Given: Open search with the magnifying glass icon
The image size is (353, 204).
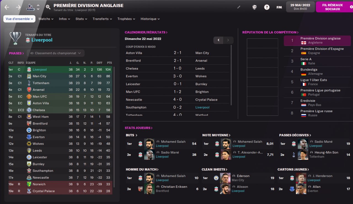Looking at the screenshot, I should [48, 7].
